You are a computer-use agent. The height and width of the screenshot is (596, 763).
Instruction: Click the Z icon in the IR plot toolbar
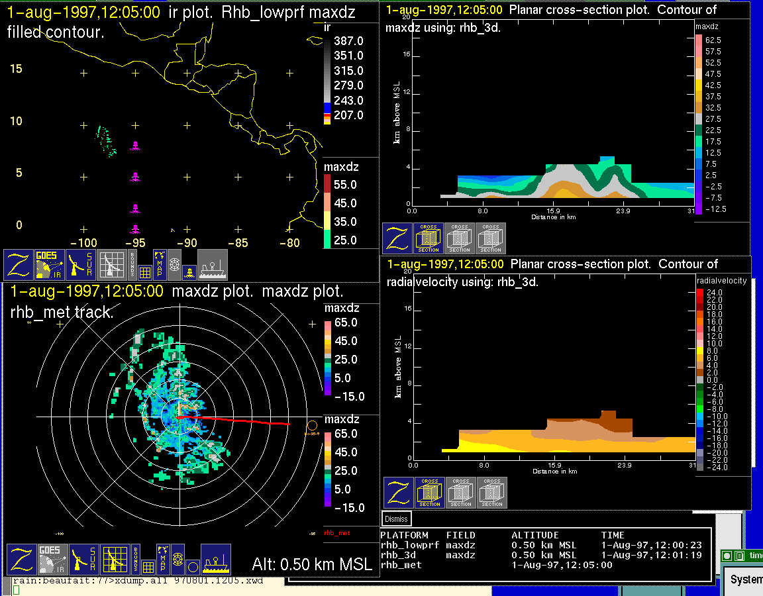(20, 265)
